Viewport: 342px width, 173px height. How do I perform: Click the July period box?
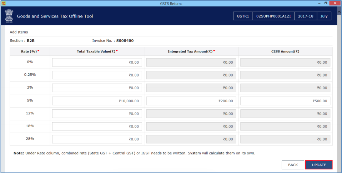point(324,16)
